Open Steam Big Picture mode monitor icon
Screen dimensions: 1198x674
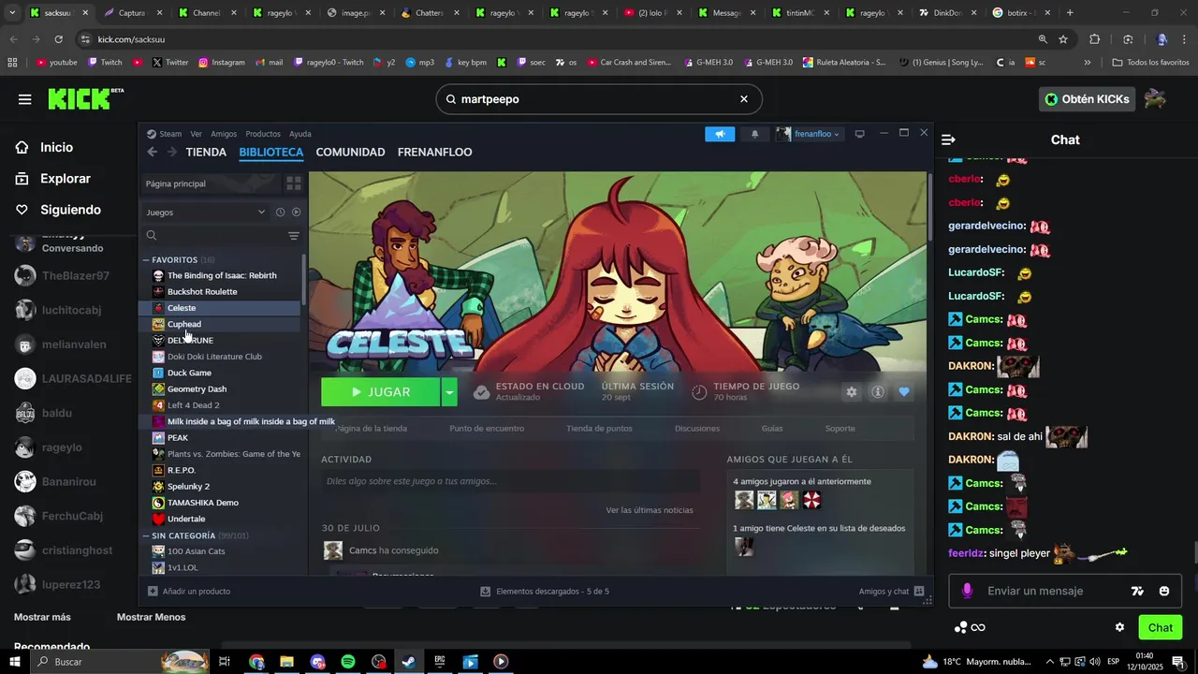[860, 134]
